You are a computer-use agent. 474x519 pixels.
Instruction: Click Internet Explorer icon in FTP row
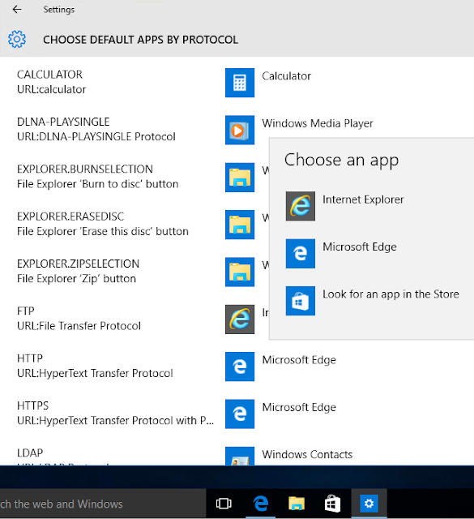point(240,320)
